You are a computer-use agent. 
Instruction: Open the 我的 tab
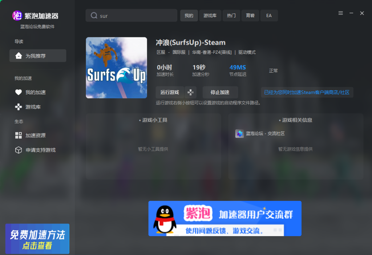tap(189, 16)
